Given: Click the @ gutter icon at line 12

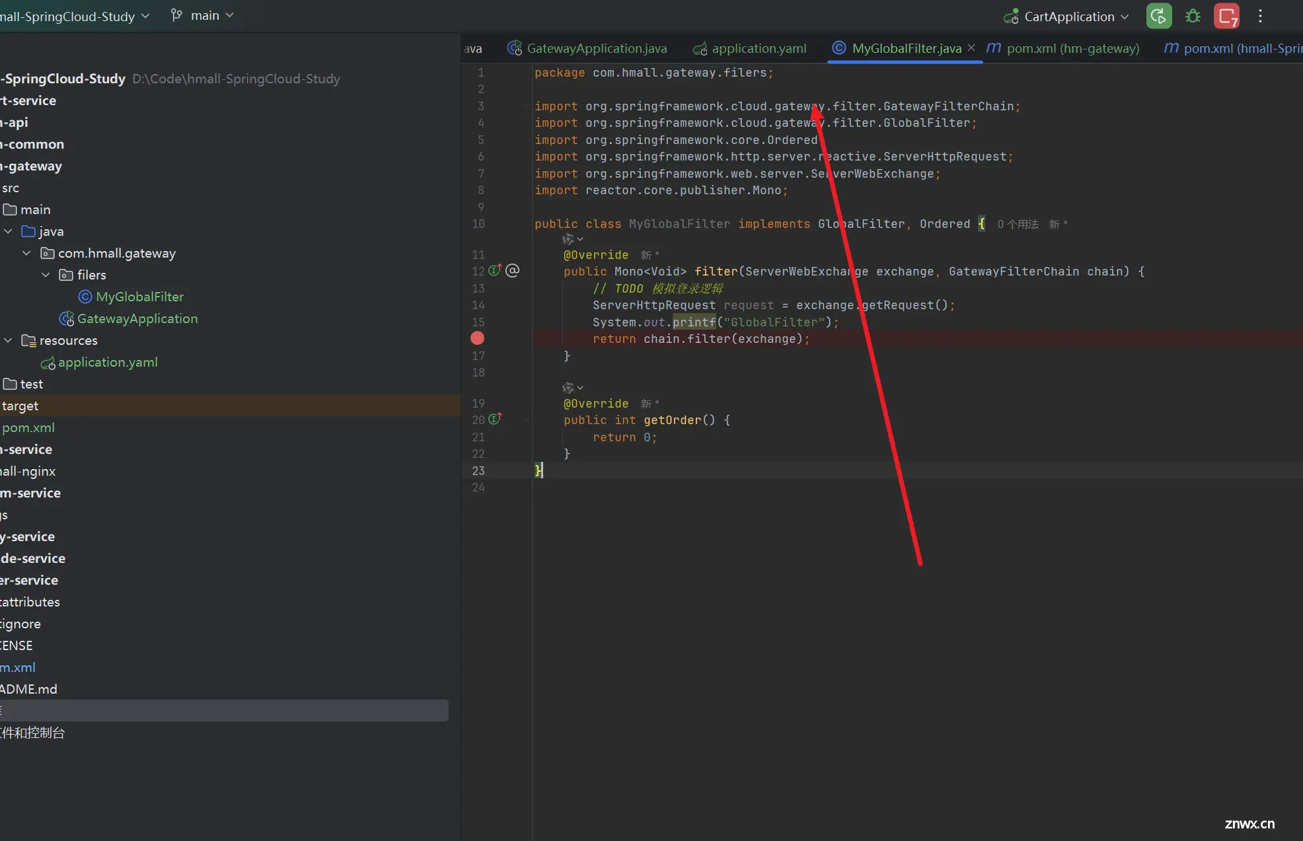Looking at the screenshot, I should 512,270.
